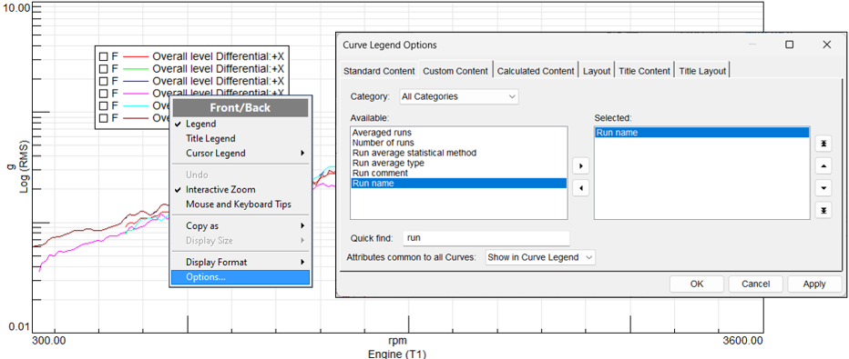Image resolution: width=849 pixels, height=359 pixels.
Task: Open the Show in Curve Legend dropdown
Action: pyautogui.click(x=540, y=257)
